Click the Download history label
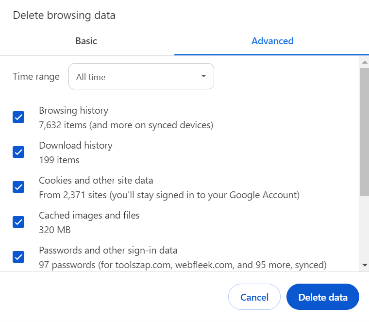This screenshot has height=322, width=369. tap(75, 146)
